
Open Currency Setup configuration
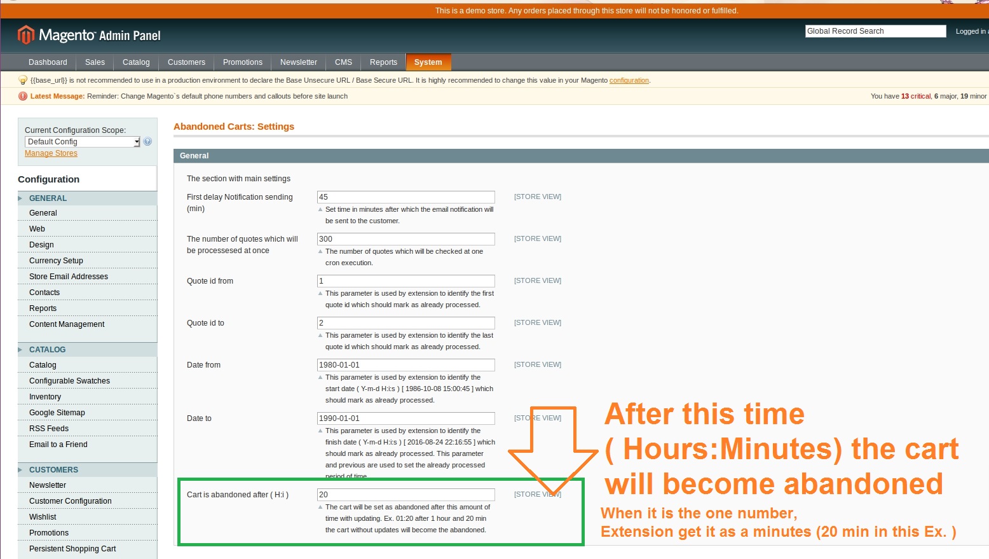[x=56, y=261]
